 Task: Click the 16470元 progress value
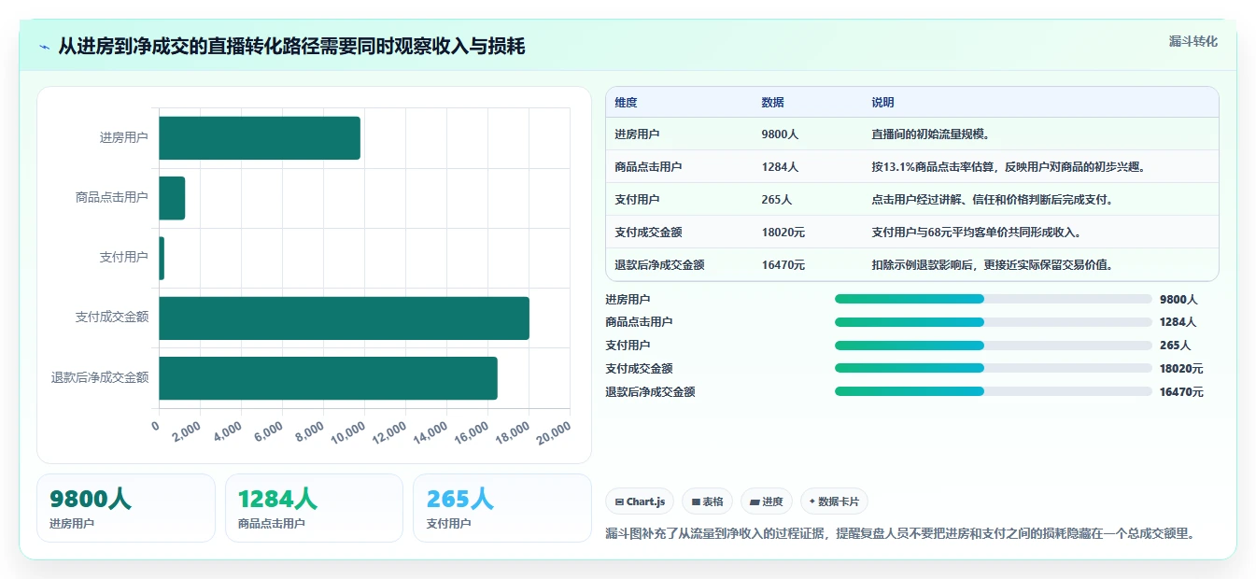coord(1181,392)
